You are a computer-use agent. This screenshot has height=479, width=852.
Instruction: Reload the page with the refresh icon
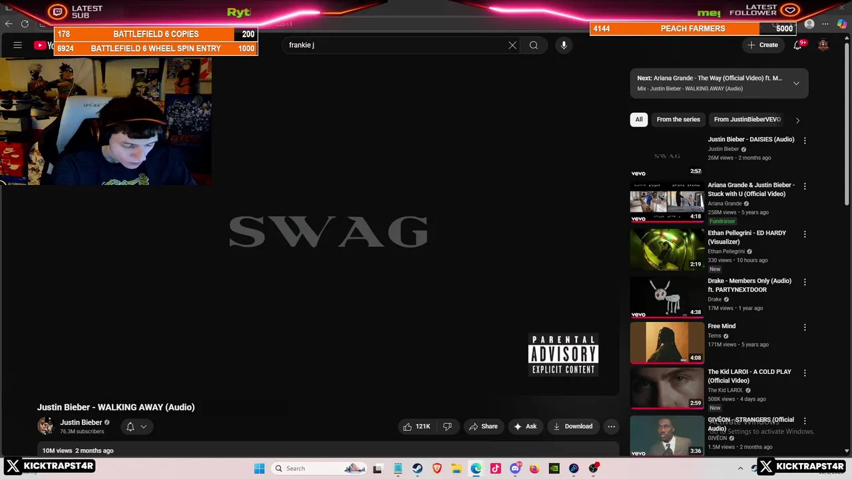point(25,24)
